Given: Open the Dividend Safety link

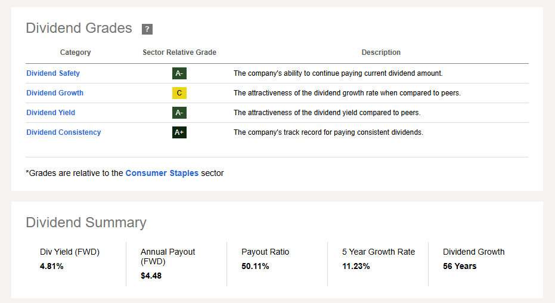Looking at the screenshot, I should click(x=53, y=73).
